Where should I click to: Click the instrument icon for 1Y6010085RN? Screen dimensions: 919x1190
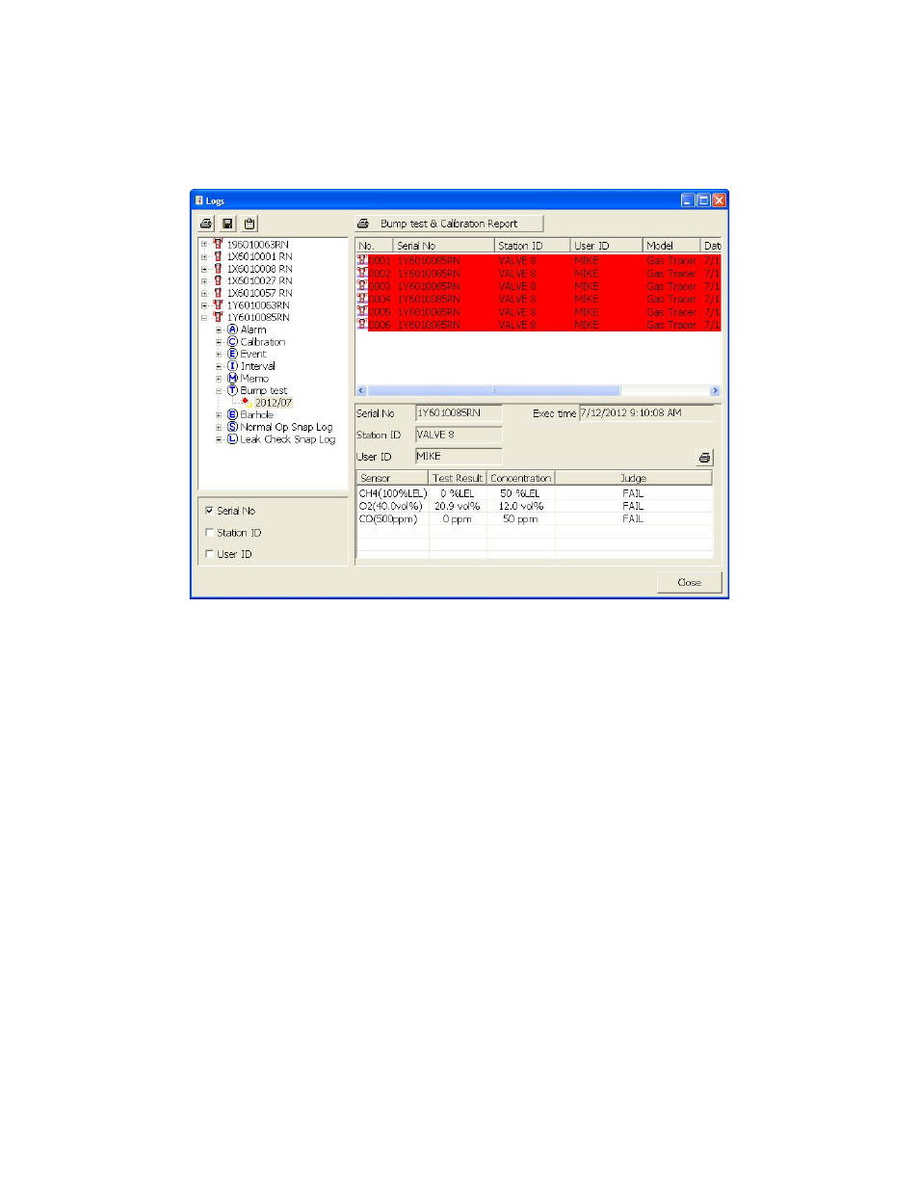coord(218,317)
